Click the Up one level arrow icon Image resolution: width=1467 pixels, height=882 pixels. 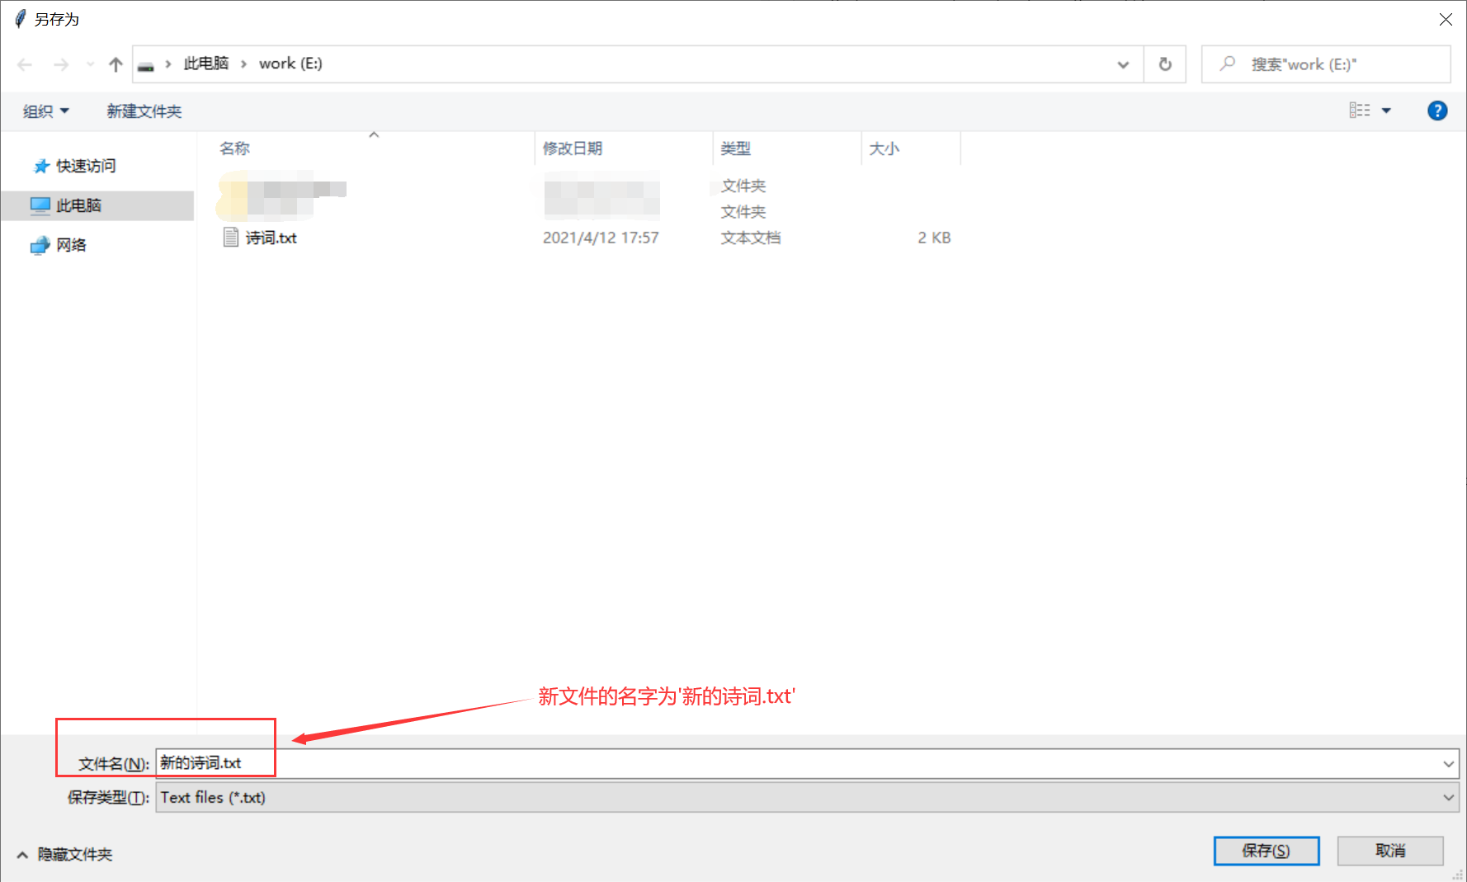click(x=116, y=64)
